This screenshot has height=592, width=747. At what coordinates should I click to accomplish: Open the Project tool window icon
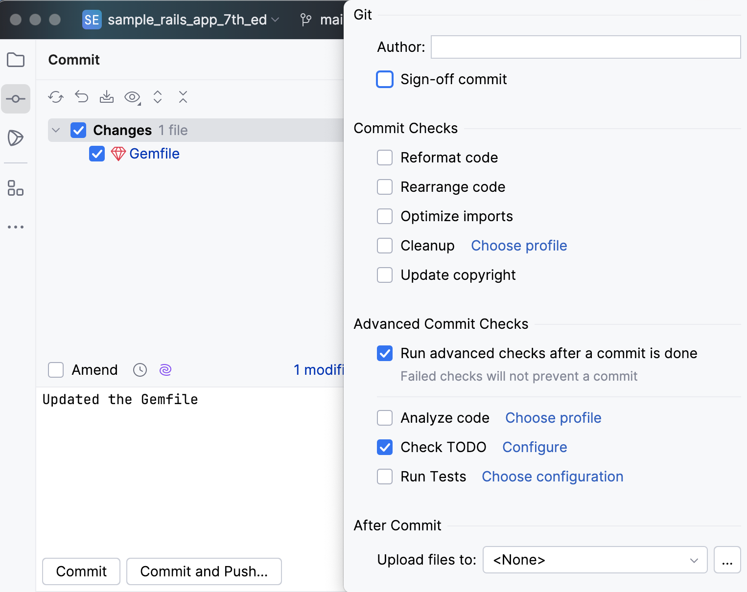pyautogui.click(x=16, y=60)
